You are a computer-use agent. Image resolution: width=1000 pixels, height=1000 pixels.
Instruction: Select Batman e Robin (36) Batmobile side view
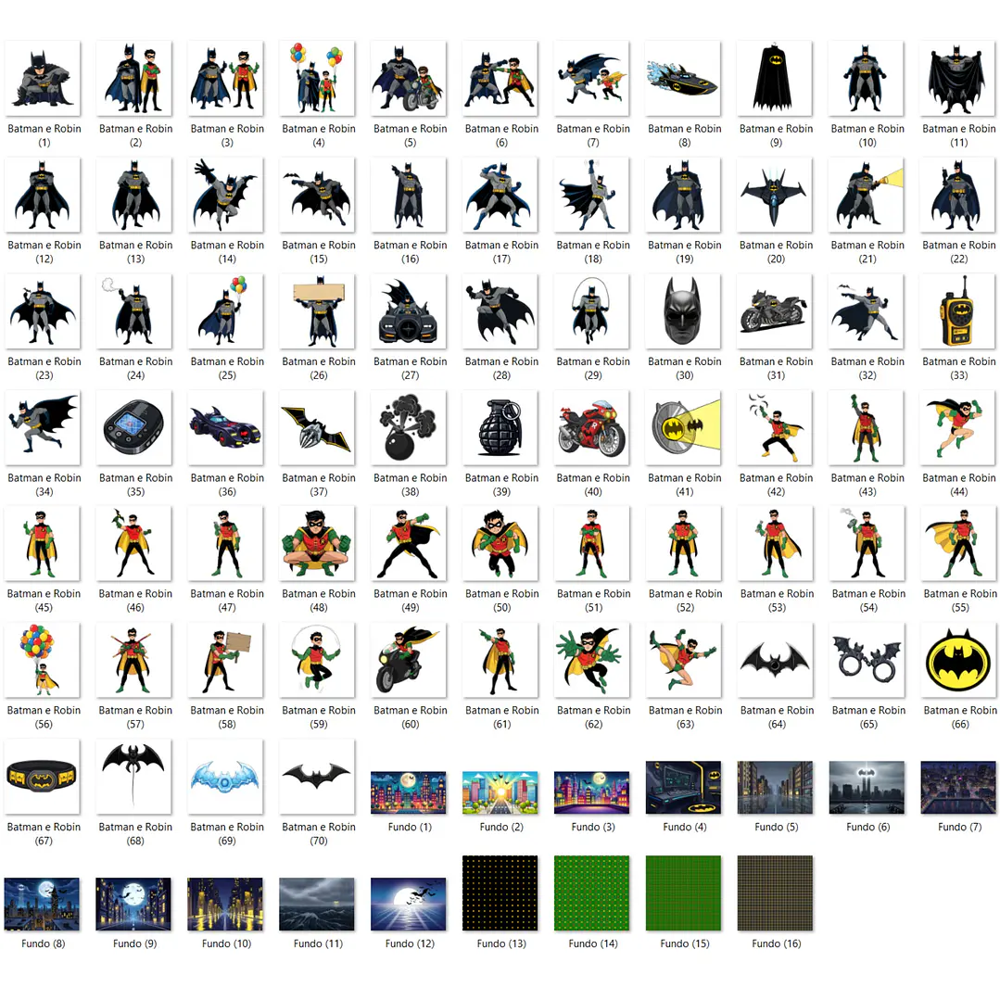tap(226, 427)
